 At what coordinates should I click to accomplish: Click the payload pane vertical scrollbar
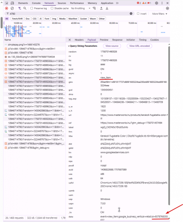click(x=169, y=125)
